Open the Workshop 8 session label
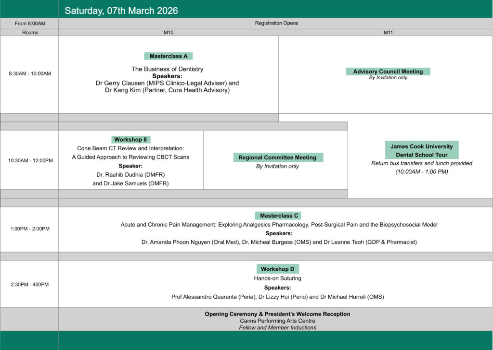The width and height of the screenshot is (493, 350). pos(130,140)
